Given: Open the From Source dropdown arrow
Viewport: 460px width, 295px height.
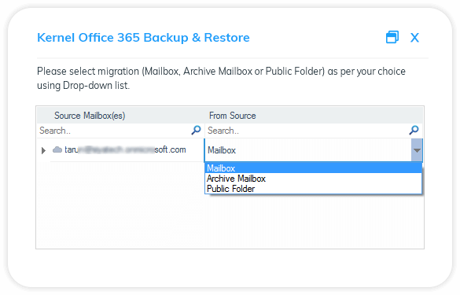Looking at the screenshot, I should tap(417, 150).
